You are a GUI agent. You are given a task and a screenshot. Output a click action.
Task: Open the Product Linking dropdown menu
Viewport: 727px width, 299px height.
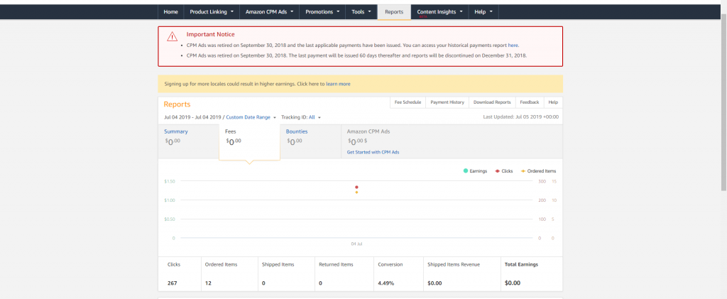point(209,12)
